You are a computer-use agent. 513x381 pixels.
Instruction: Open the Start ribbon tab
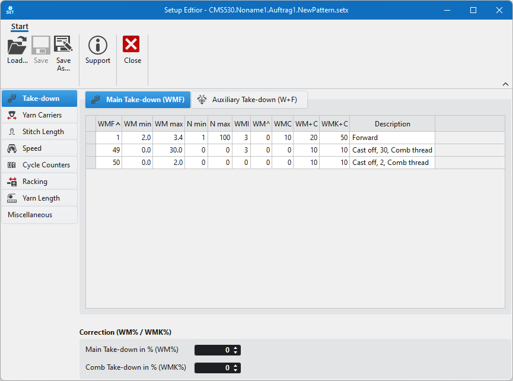[20, 27]
